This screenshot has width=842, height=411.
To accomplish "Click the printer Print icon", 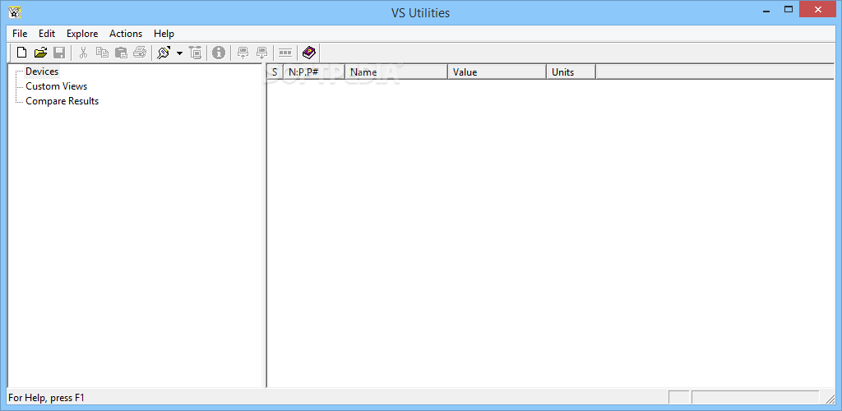I will click(x=140, y=53).
